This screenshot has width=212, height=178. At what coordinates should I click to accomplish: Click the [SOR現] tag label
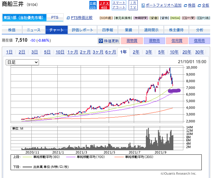[x=106, y=18]
